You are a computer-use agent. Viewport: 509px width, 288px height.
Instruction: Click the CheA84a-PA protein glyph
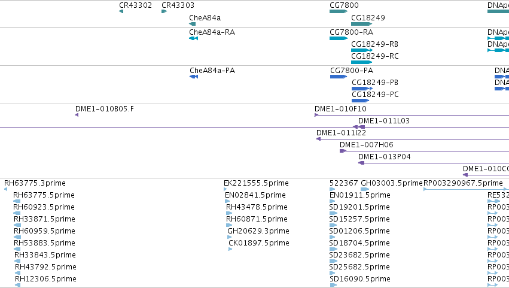[x=194, y=77]
